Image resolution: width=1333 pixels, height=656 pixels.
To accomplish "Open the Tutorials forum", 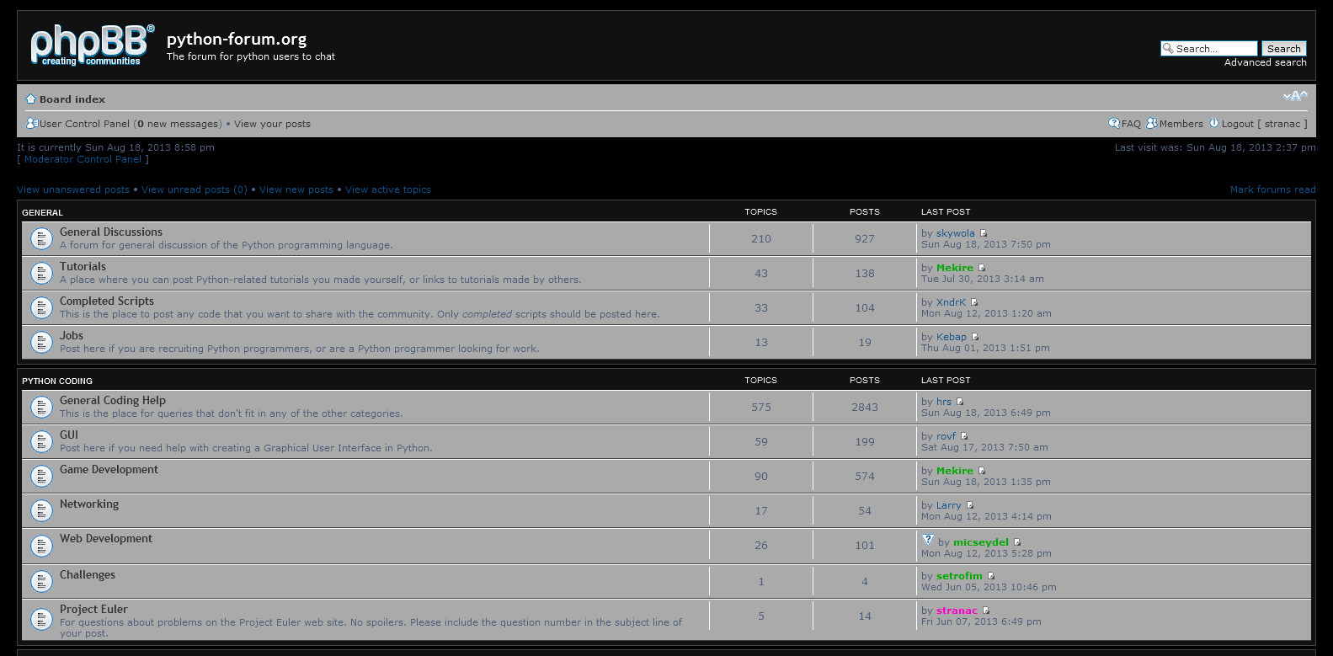I will pos(83,267).
